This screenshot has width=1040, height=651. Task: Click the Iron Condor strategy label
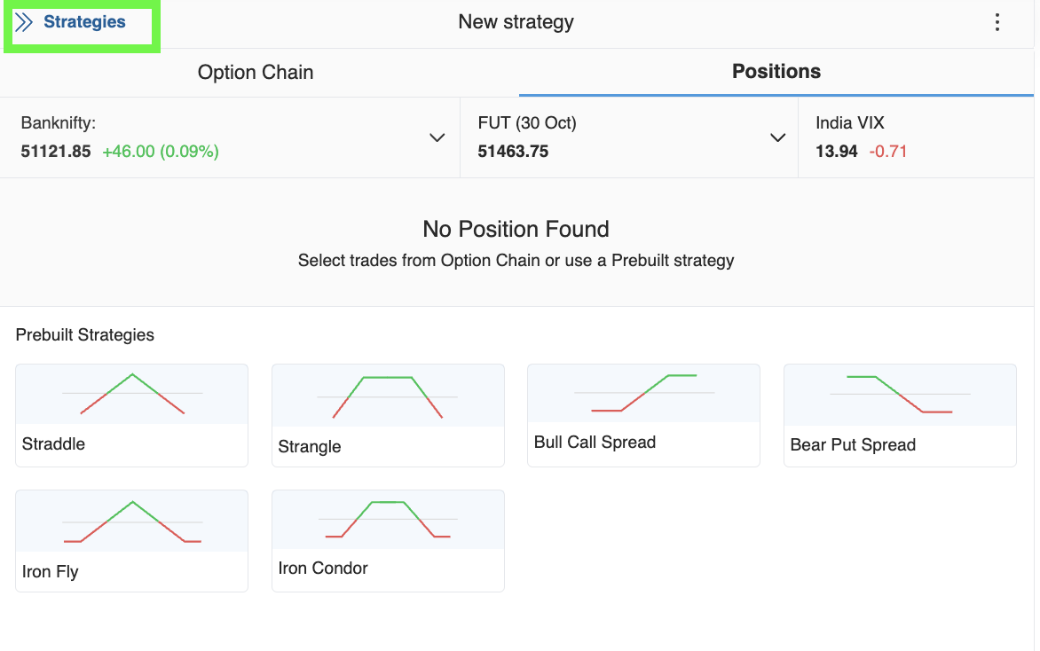tap(322, 569)
